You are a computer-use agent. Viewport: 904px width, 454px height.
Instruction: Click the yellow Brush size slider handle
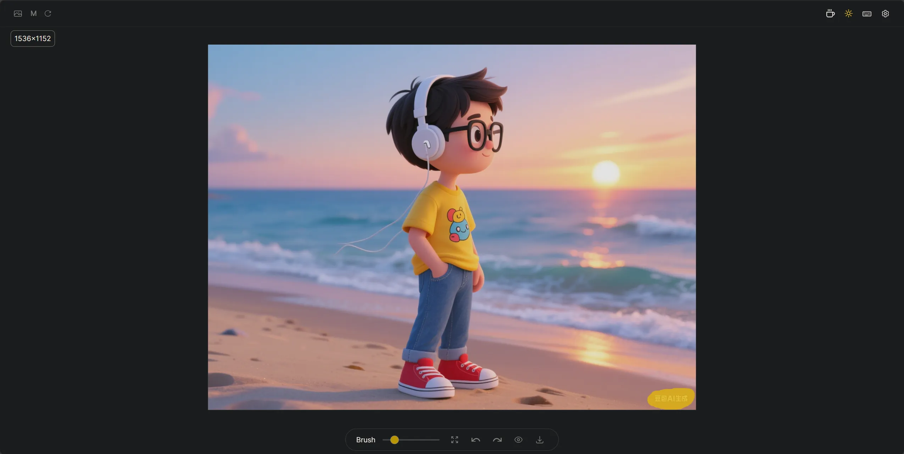[x=394, y=440]
